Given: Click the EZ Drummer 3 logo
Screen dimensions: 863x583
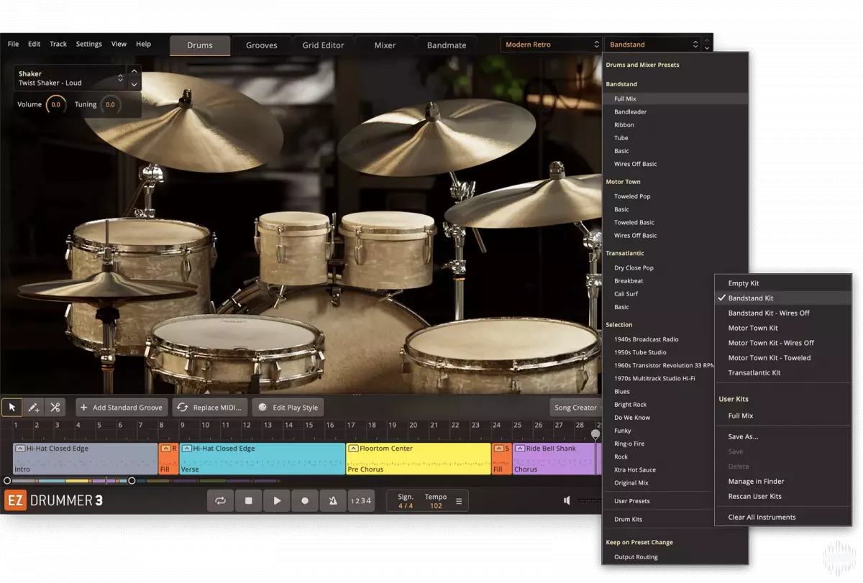Looking at the screenshot, I should pos(54,500).
